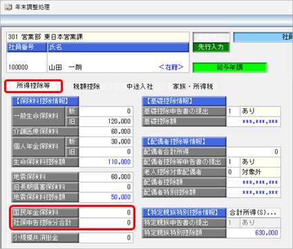Click the 301 営業部 東日本営業課 department field
293x249 pixels.
(98, 37)
